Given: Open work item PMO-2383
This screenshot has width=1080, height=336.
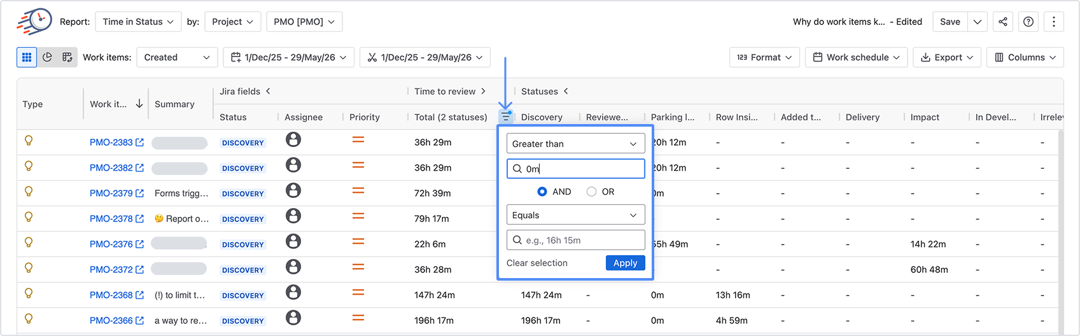Looking at the screenshot, I should click(x=111, y=143).
